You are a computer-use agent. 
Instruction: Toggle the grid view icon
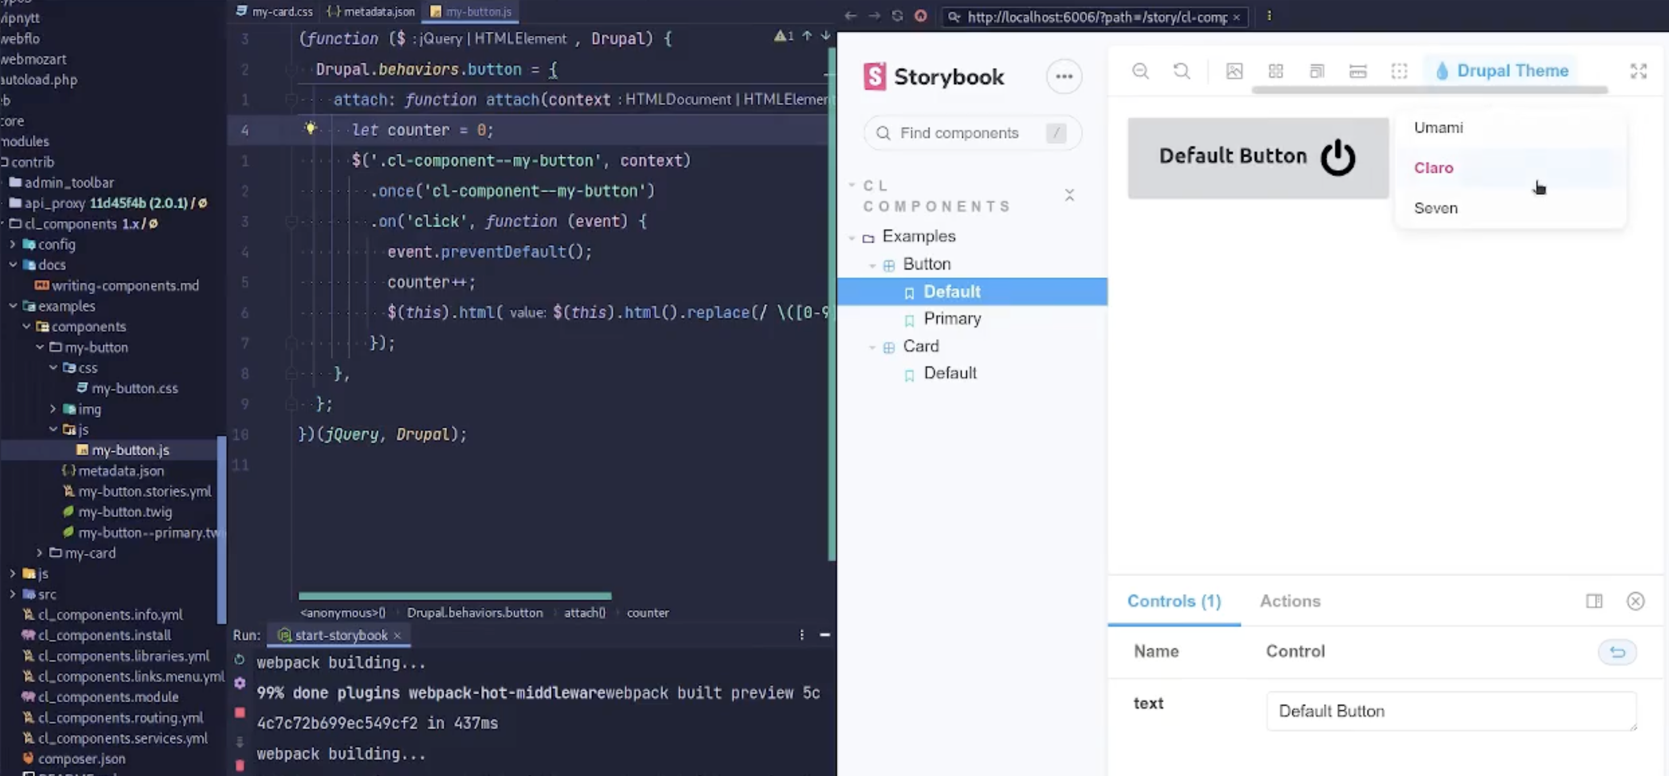tap(1276, 70)
